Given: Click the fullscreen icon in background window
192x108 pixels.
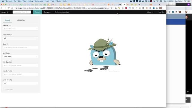Looking at the screenshot, I should (188, 92).
